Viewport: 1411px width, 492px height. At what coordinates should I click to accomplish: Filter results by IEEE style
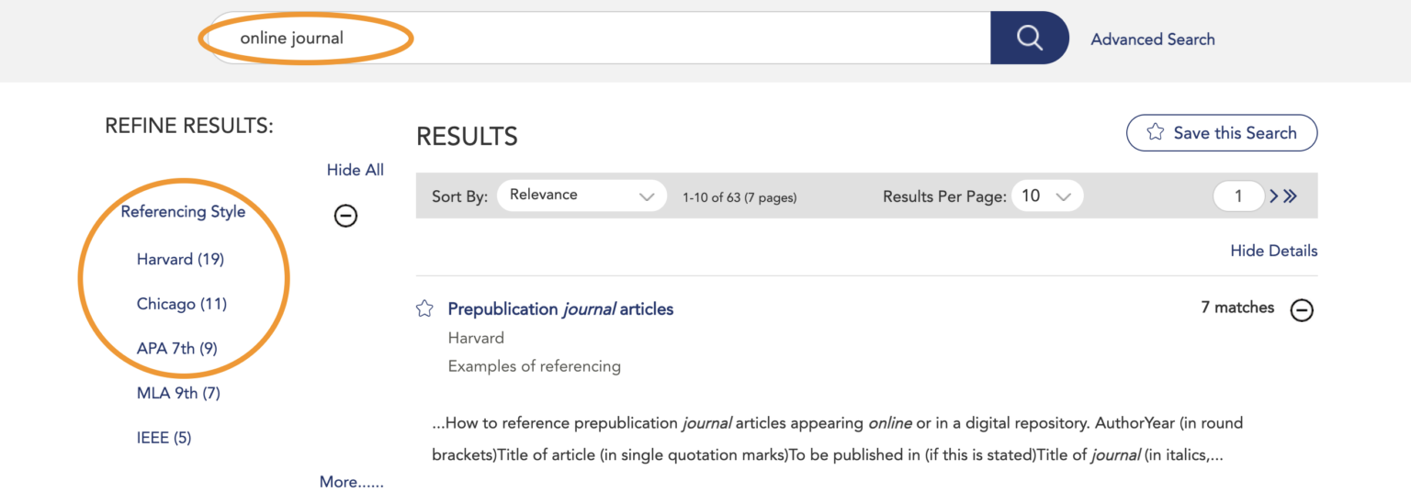[x=164, y=438]
